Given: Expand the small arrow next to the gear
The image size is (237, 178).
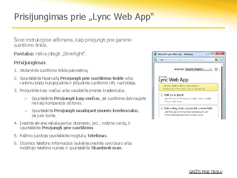Looking at the screenshot, I should [220, 70].
